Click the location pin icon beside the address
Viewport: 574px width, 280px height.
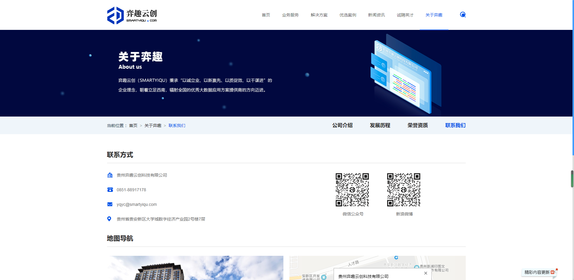pos(109,219)
